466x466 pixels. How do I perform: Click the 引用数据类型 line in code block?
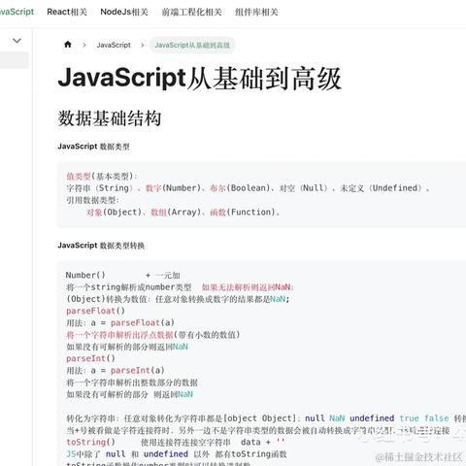pos(92,200)
